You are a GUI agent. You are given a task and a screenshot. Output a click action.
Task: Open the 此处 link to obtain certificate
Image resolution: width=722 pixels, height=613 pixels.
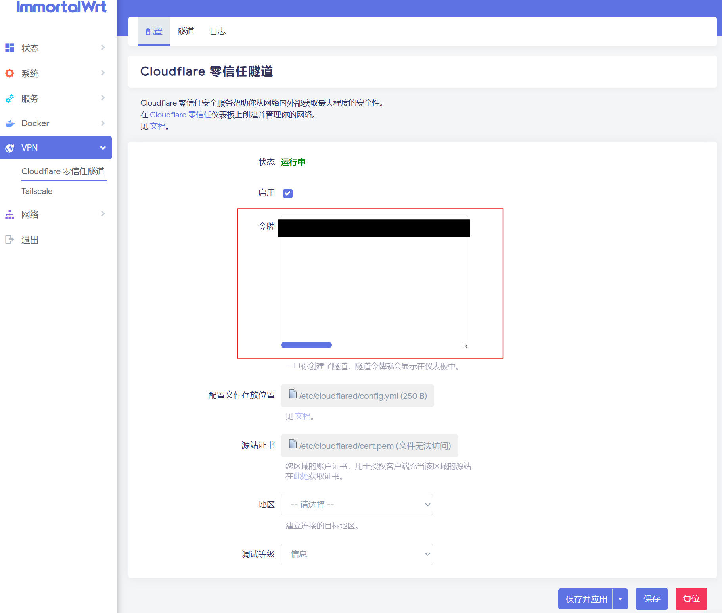click(x=301, y=476)
